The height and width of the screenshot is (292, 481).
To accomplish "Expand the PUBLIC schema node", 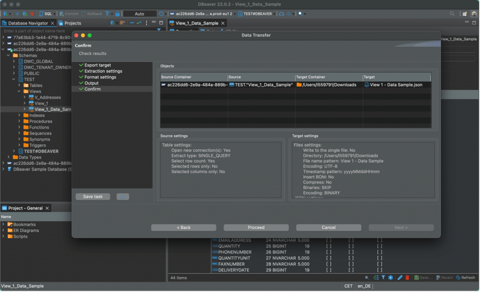I will click(x=14, y=73).
